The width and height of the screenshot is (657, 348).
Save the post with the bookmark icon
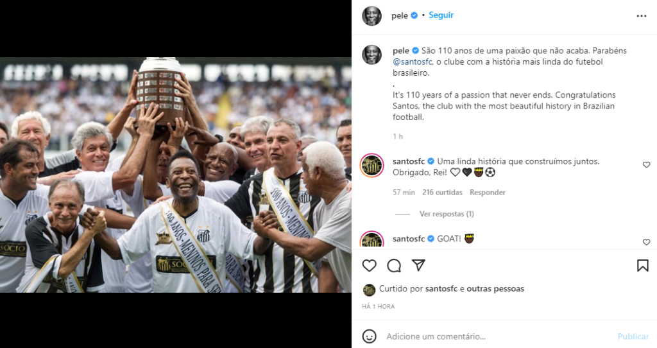pyautogui.click(x=642, y=265)
